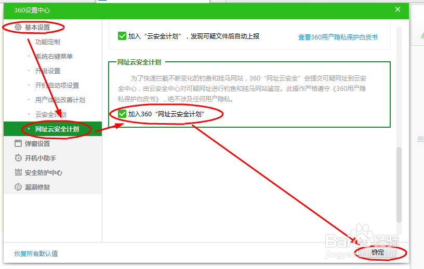Image resolution: width=424 pixels, height=269 pixels.
Task: Select 开机启动项设置 in sidebar
Action: [x=57, y=86]
